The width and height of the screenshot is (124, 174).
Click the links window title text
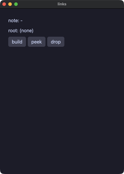pyautogui.click(x=62, y=4)
